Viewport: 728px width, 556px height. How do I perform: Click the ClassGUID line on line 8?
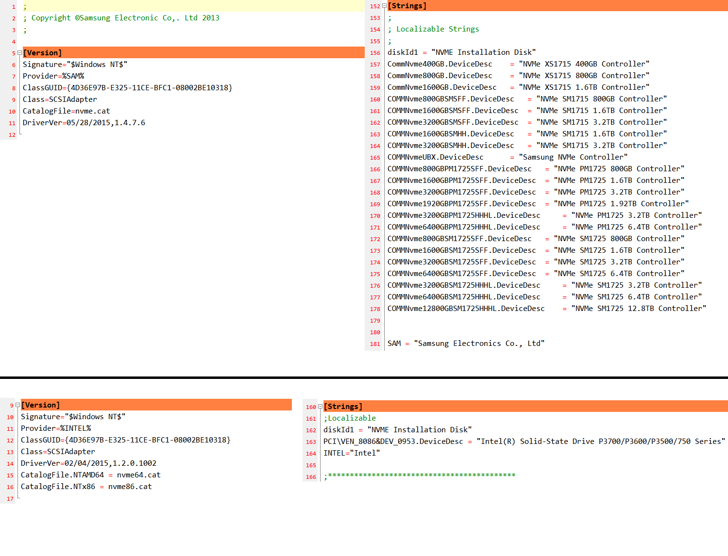[x=128, y=88]
